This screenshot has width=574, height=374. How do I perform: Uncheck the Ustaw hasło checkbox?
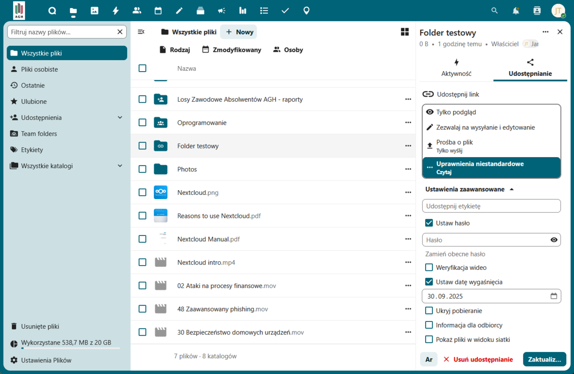[429, 223]
